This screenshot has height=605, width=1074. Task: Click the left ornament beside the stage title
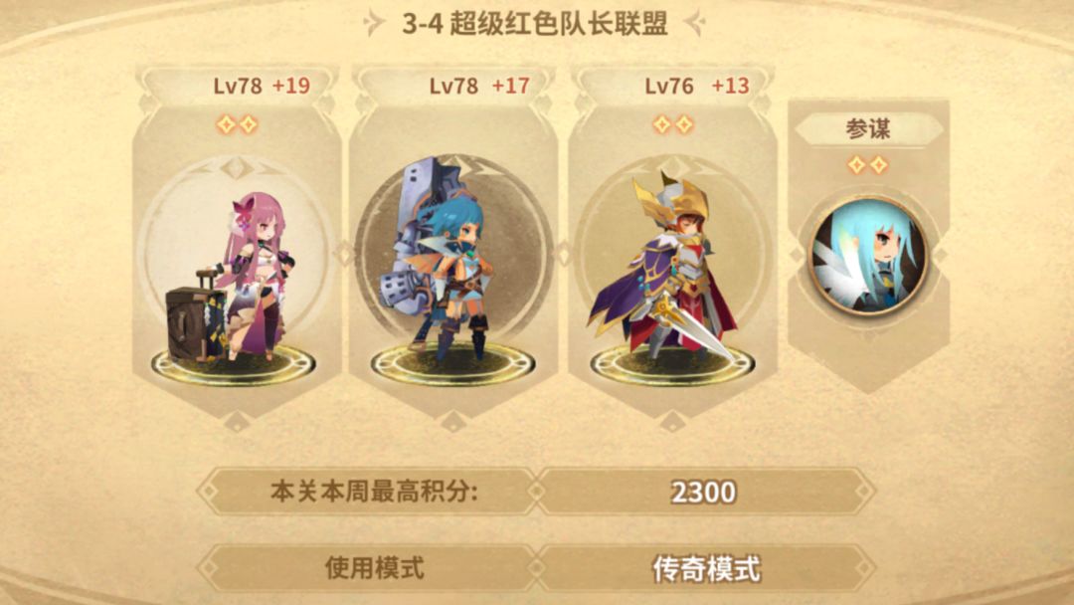tap(374, 23)
